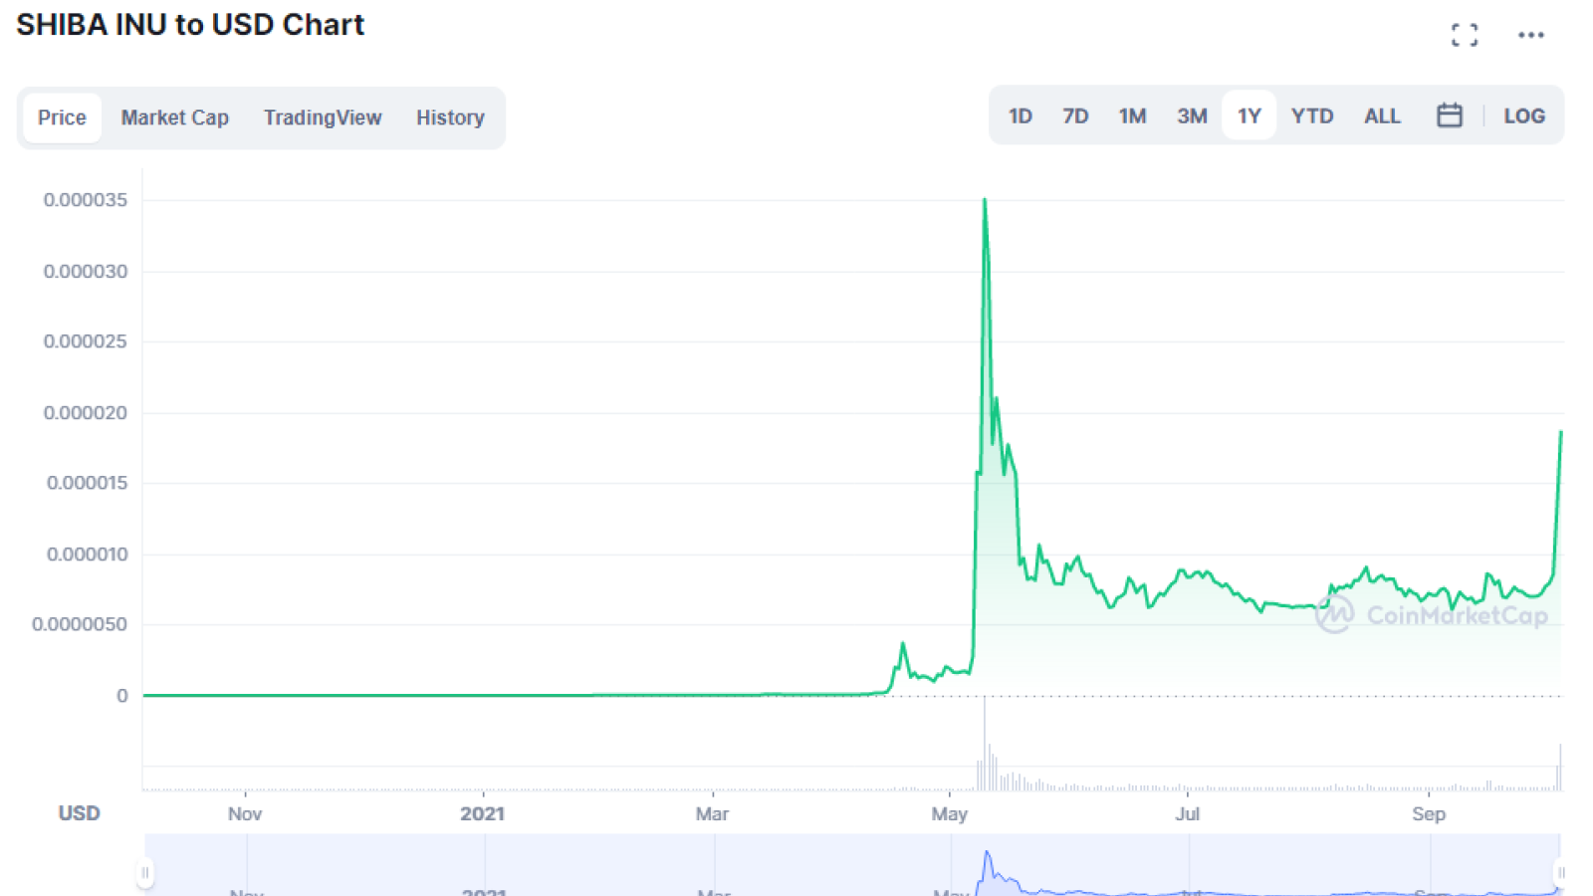Click the right handle of range navigator
1593x896 pixels.
(1560, 873)
